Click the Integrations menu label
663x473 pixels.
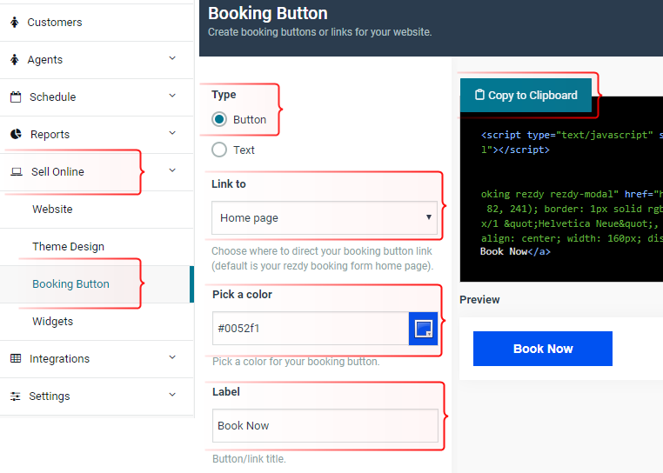pyautogui.click(x=60, y=359)
